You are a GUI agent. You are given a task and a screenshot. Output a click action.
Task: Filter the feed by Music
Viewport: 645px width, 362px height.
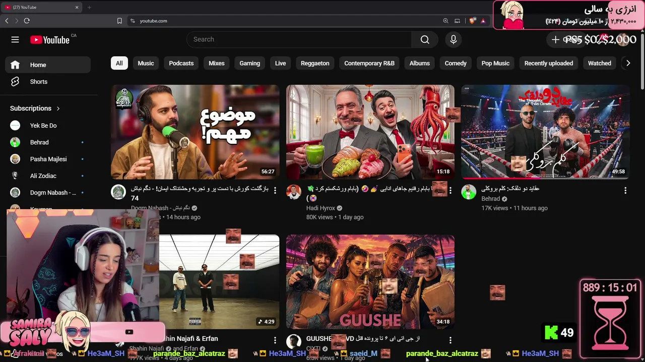click(x=146, y=63)
